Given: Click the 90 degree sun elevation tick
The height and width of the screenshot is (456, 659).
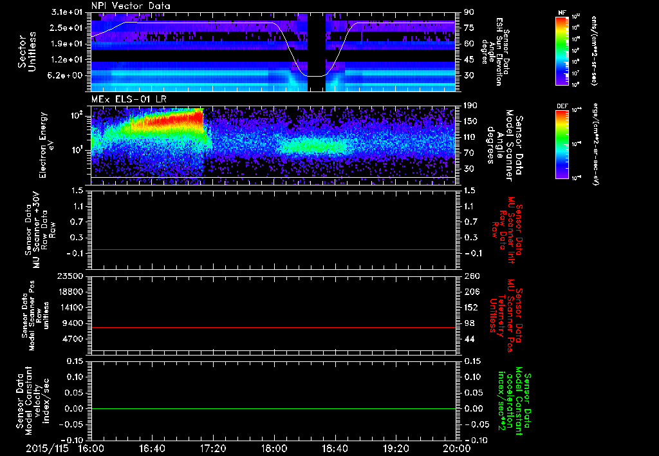Looking at the screenshot, I should pos(469,12).
